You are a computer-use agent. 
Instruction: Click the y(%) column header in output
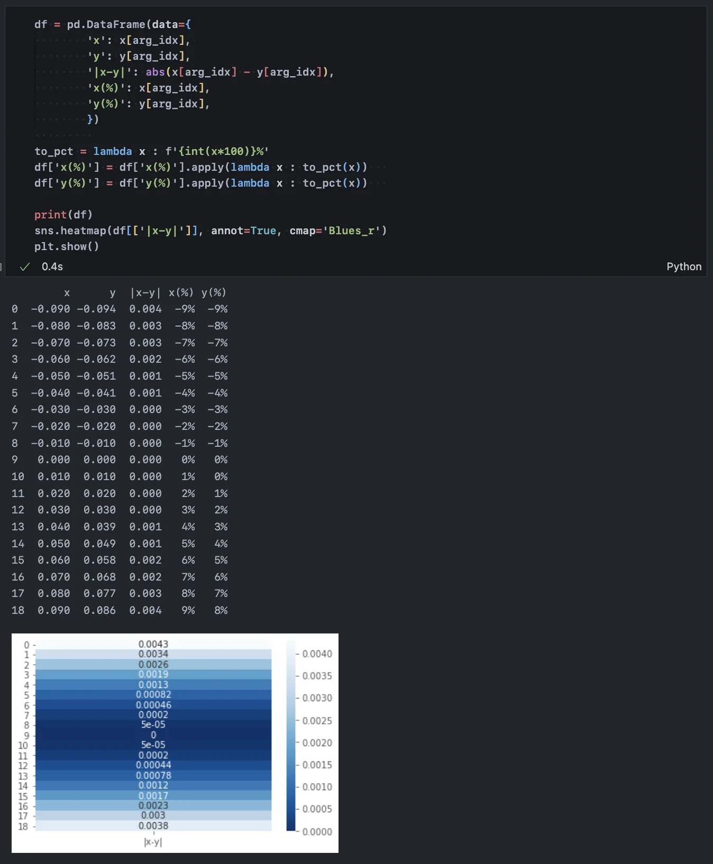[214, 292]
